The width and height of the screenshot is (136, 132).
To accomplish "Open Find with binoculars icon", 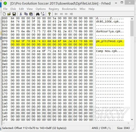I will tap(38, 14).
